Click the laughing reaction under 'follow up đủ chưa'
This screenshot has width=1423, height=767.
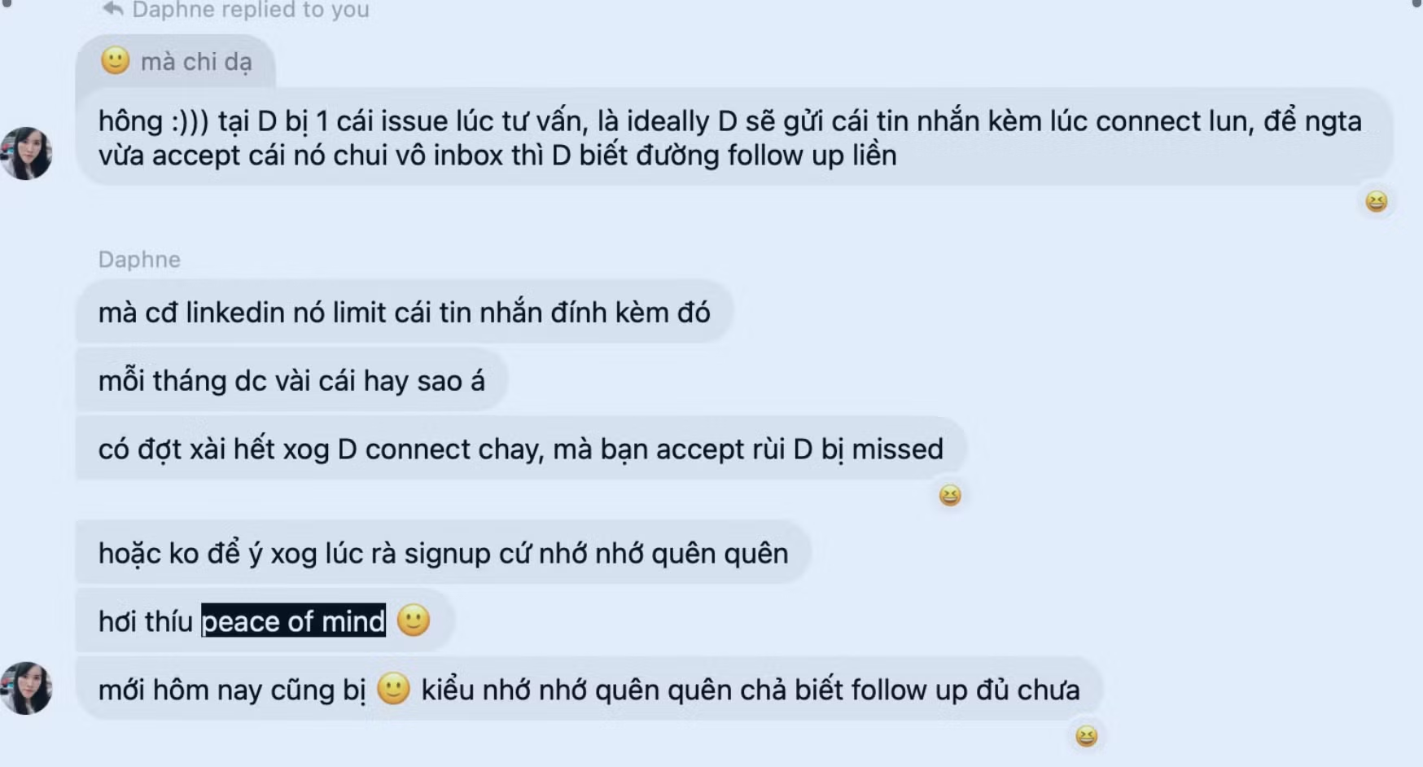(x=1086, y=736)
